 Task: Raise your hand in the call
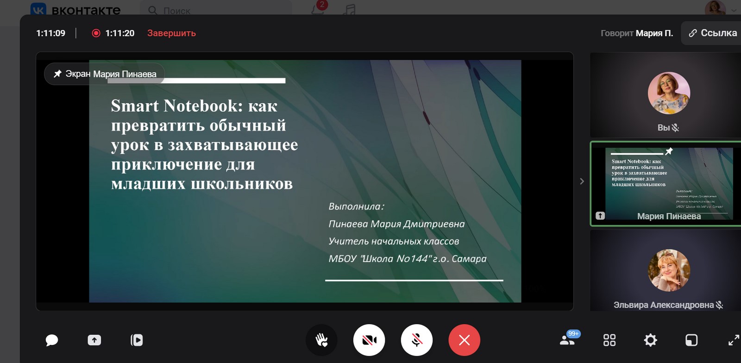321,340
